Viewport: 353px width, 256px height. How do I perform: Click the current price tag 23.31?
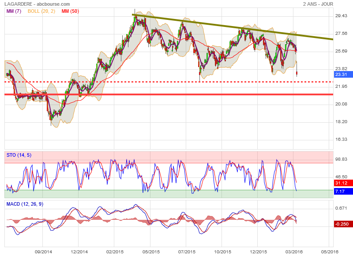pos(343,74)
